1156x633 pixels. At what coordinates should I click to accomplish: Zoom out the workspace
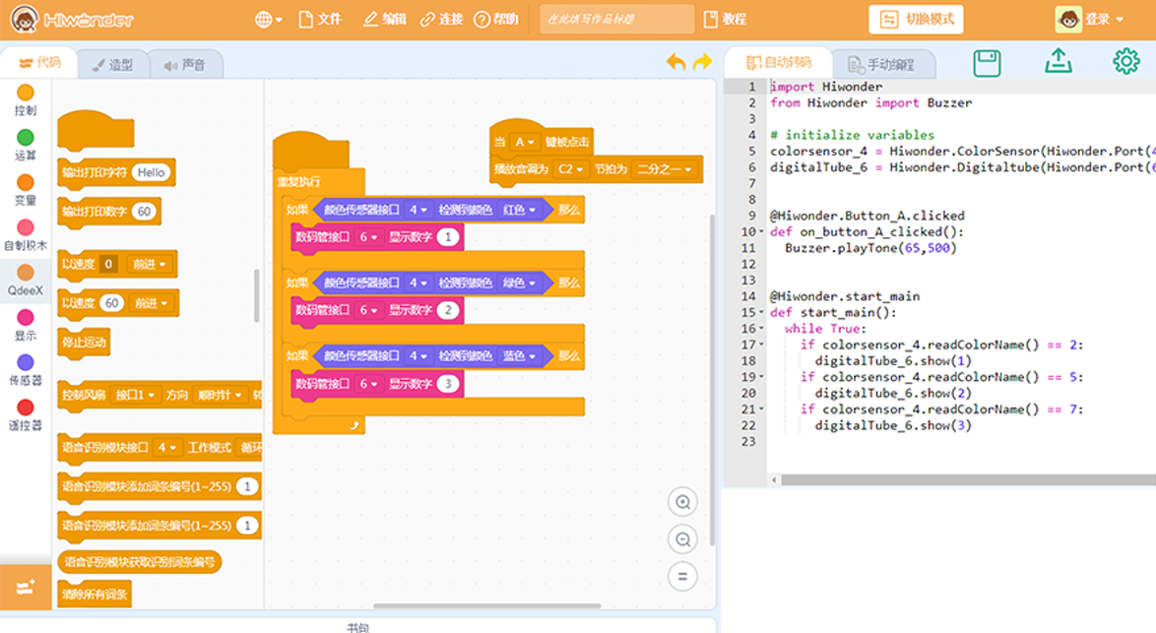point(682,539)
